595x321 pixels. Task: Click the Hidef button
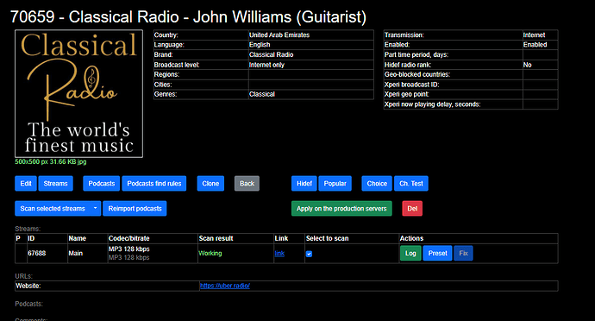click(304, 184)
